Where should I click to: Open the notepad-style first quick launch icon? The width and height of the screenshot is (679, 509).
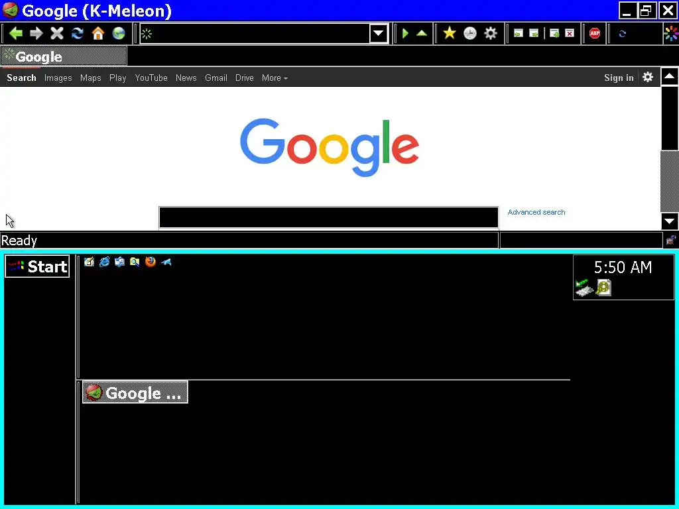point(90,262)
